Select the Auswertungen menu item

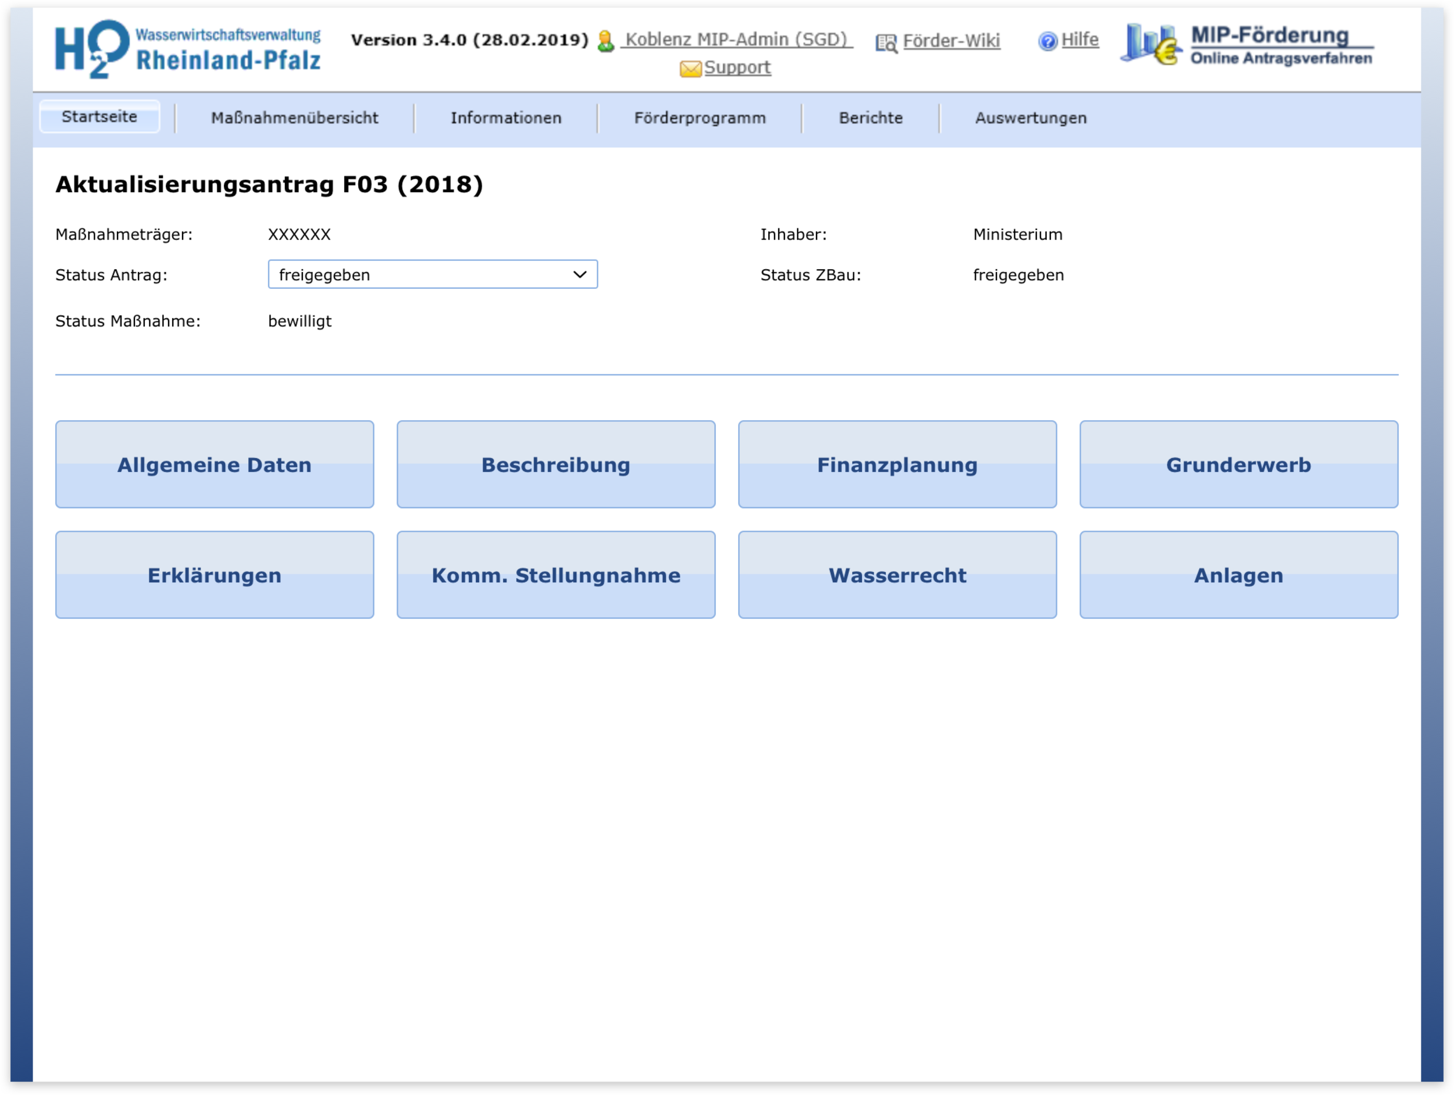(x=1030, y=118)
